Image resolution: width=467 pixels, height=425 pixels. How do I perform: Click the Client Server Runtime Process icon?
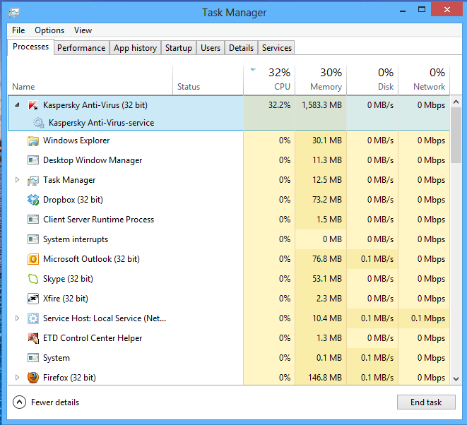33,220
